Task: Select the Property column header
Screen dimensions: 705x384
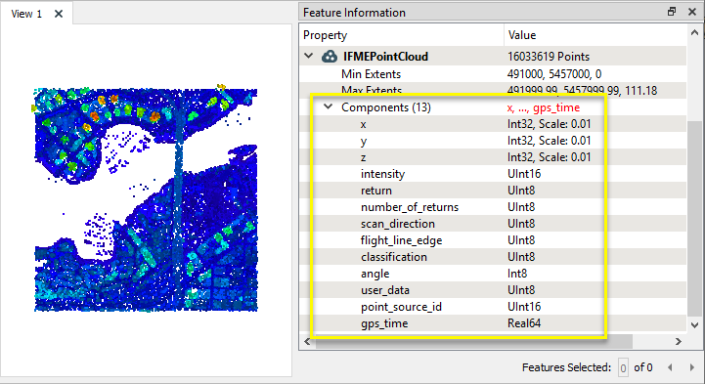Action: pyautogui.click(x=402, y=35)
